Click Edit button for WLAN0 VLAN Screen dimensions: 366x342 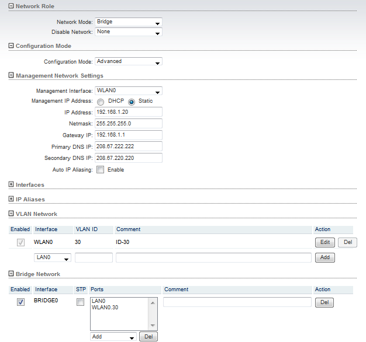(x=324, y=242)
